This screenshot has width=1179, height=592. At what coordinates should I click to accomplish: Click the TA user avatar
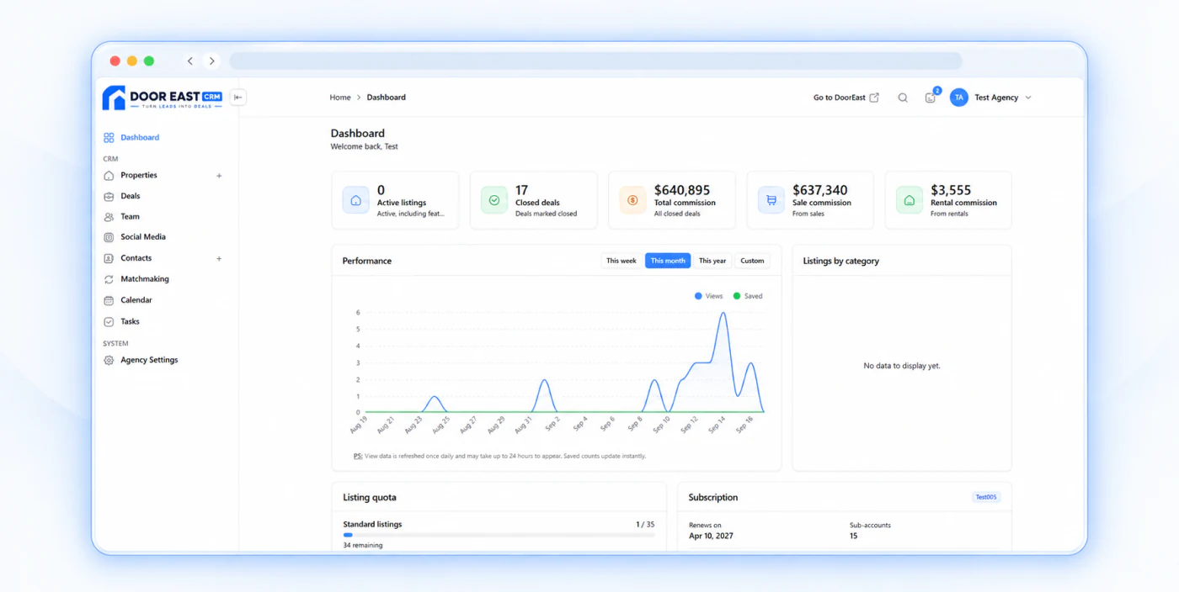pos(958,98)
